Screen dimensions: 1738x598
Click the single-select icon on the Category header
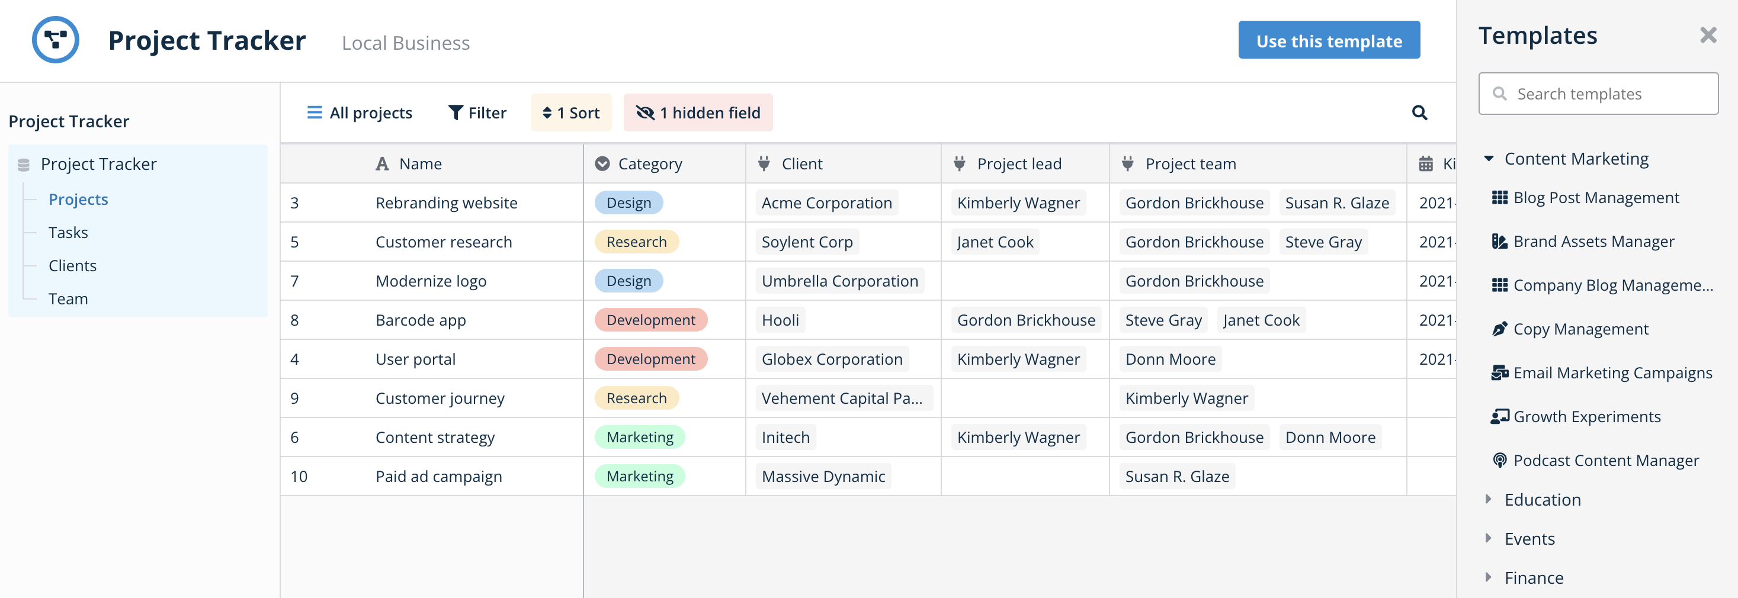pos(602,163)
